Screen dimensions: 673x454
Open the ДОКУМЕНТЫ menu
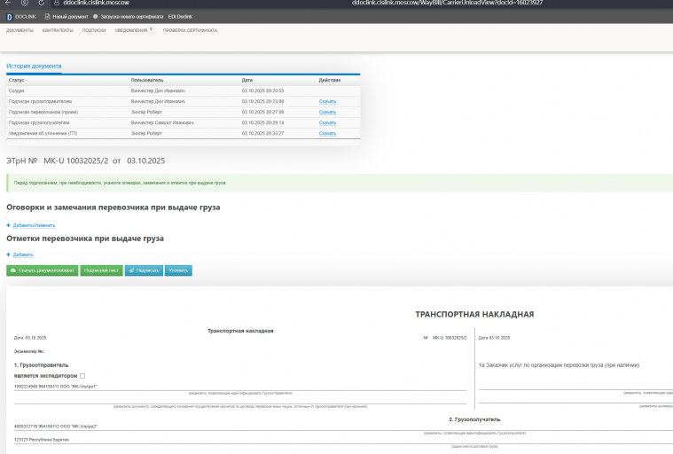point(20,30)
